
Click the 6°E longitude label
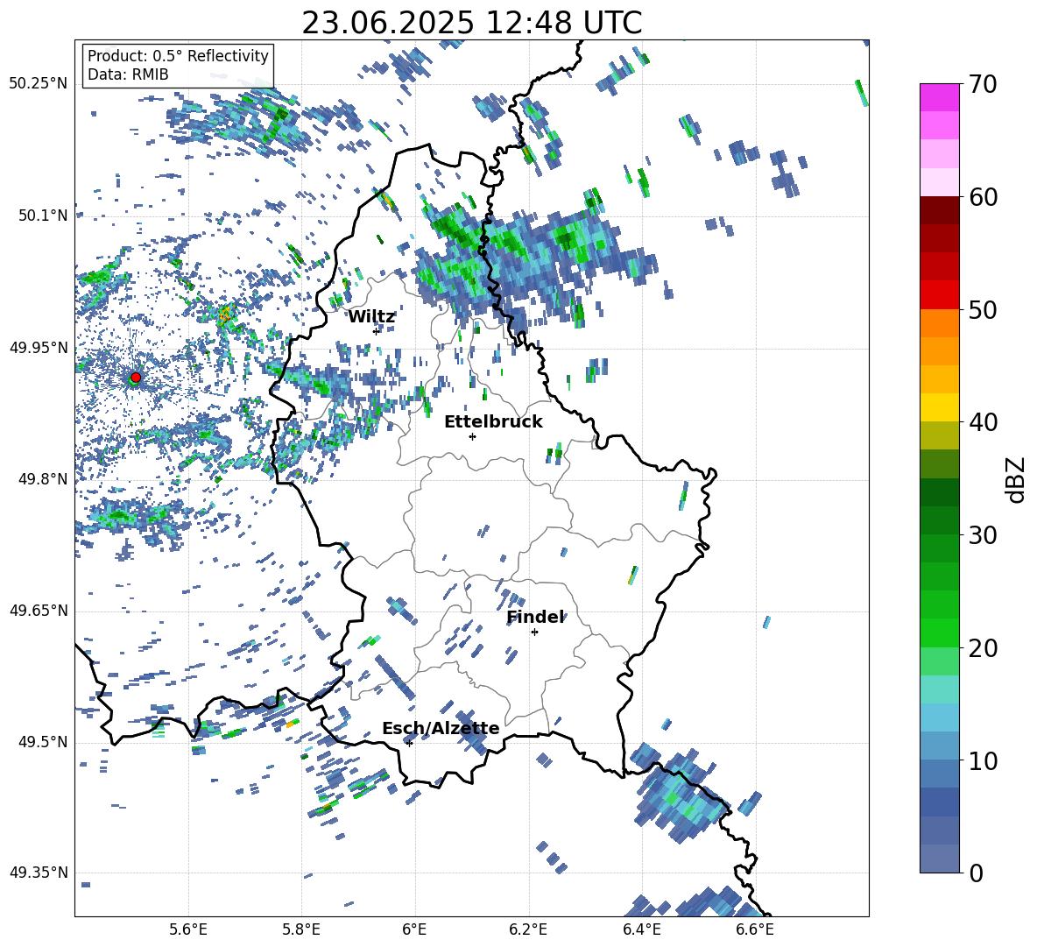coord(414,929)
